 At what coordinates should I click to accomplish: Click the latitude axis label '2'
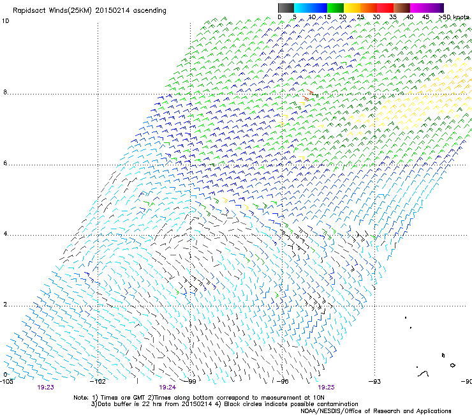point(5,304)
